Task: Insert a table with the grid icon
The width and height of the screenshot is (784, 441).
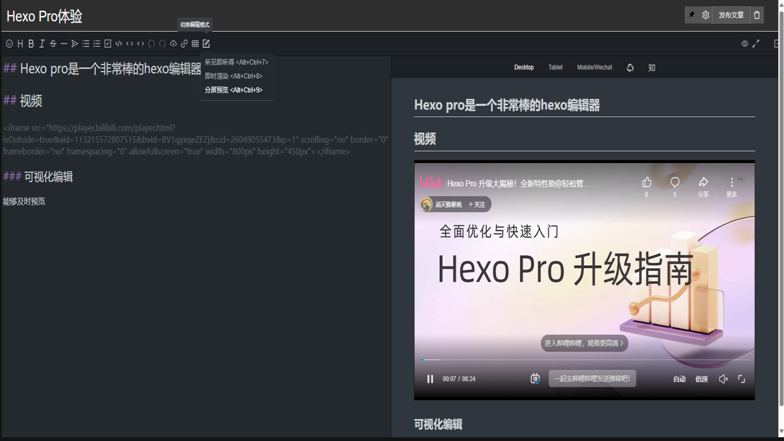Action: tap(195, 44)
